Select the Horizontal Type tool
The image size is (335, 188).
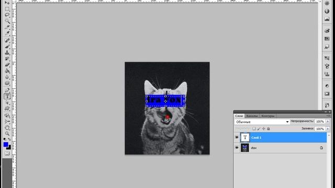7,96
